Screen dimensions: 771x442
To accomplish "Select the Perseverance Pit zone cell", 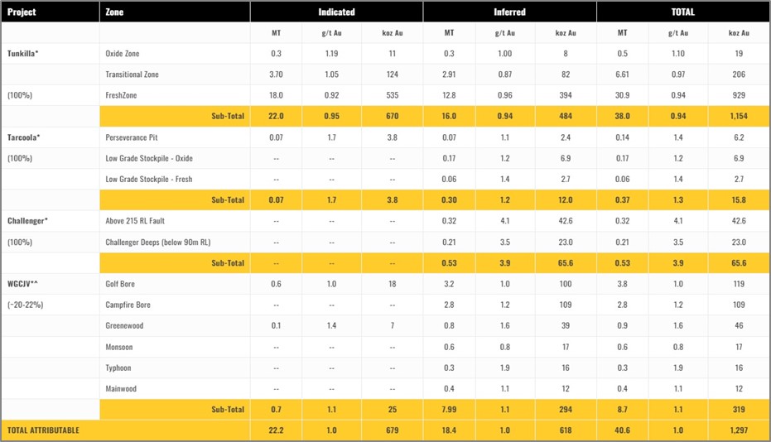I will [135, 137].
